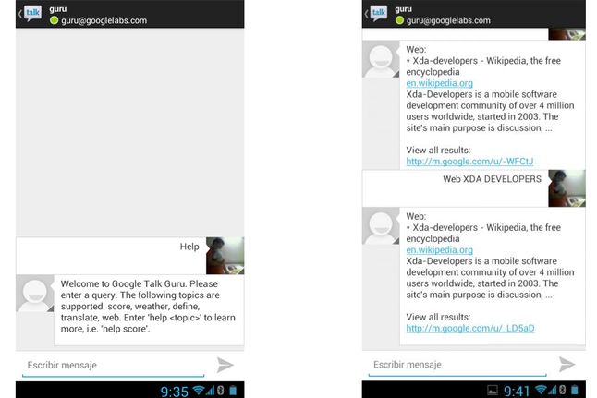Tap the send arrow in right screen

(567, 365)
